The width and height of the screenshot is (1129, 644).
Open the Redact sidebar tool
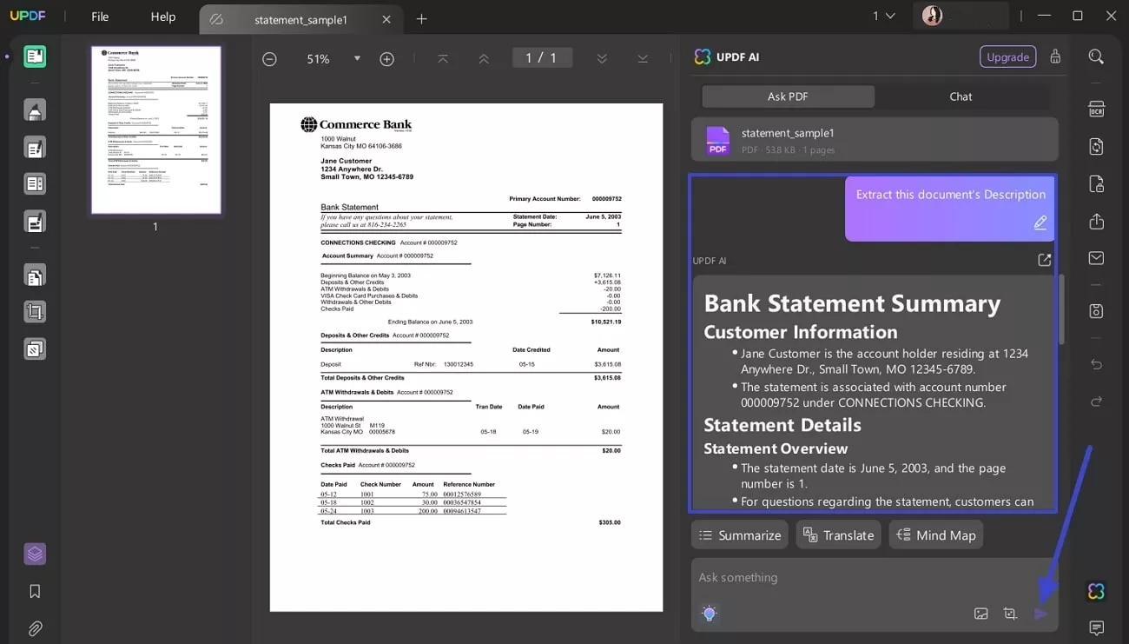(35, 222)
